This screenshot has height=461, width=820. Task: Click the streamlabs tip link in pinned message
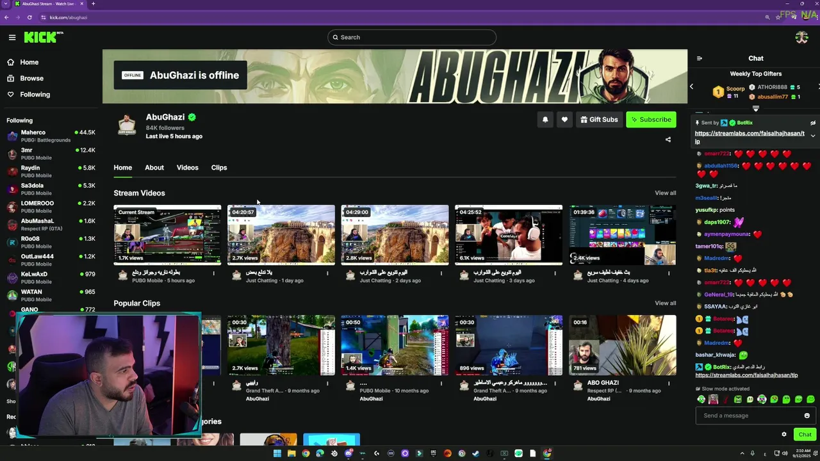coord(750,137)
